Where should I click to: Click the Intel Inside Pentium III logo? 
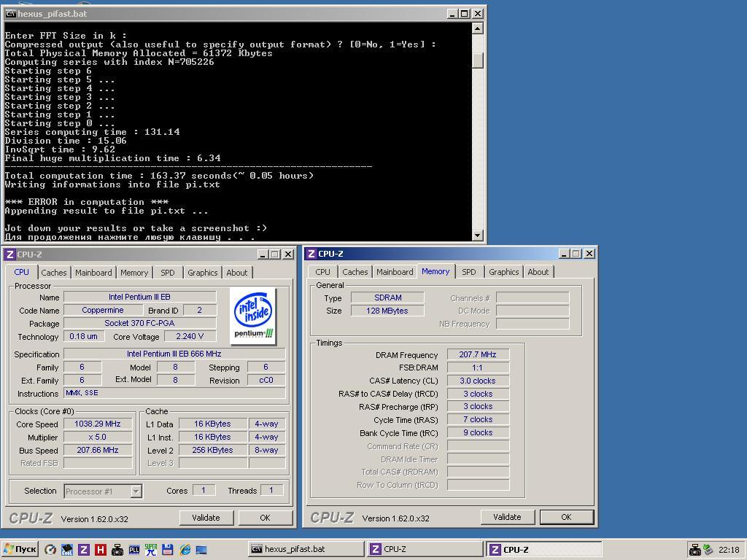coord(253,315)
